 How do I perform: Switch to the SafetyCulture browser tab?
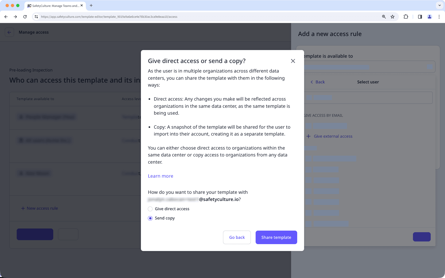click(x=53, y=6)
